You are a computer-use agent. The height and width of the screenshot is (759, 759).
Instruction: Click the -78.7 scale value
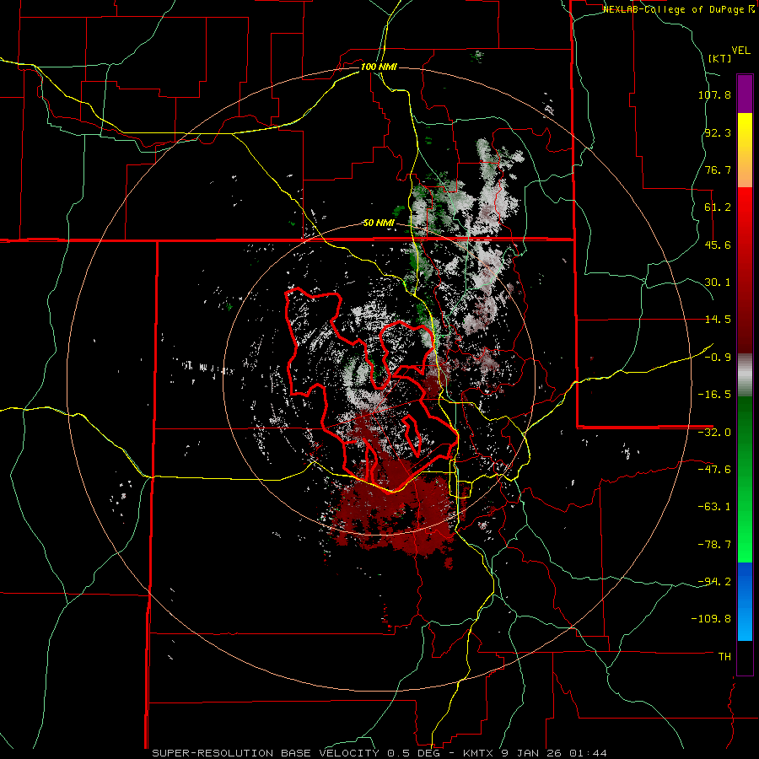pos(714,545)
